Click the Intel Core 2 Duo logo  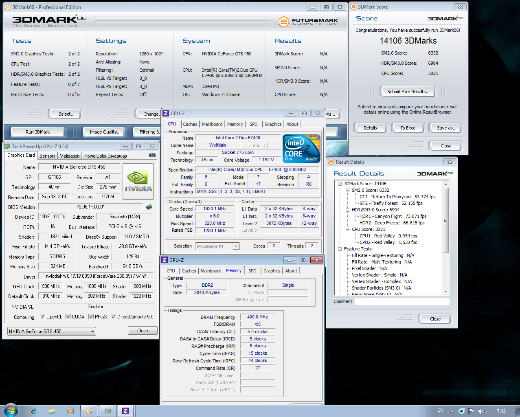pyautogui.click(x=301, y=149)
